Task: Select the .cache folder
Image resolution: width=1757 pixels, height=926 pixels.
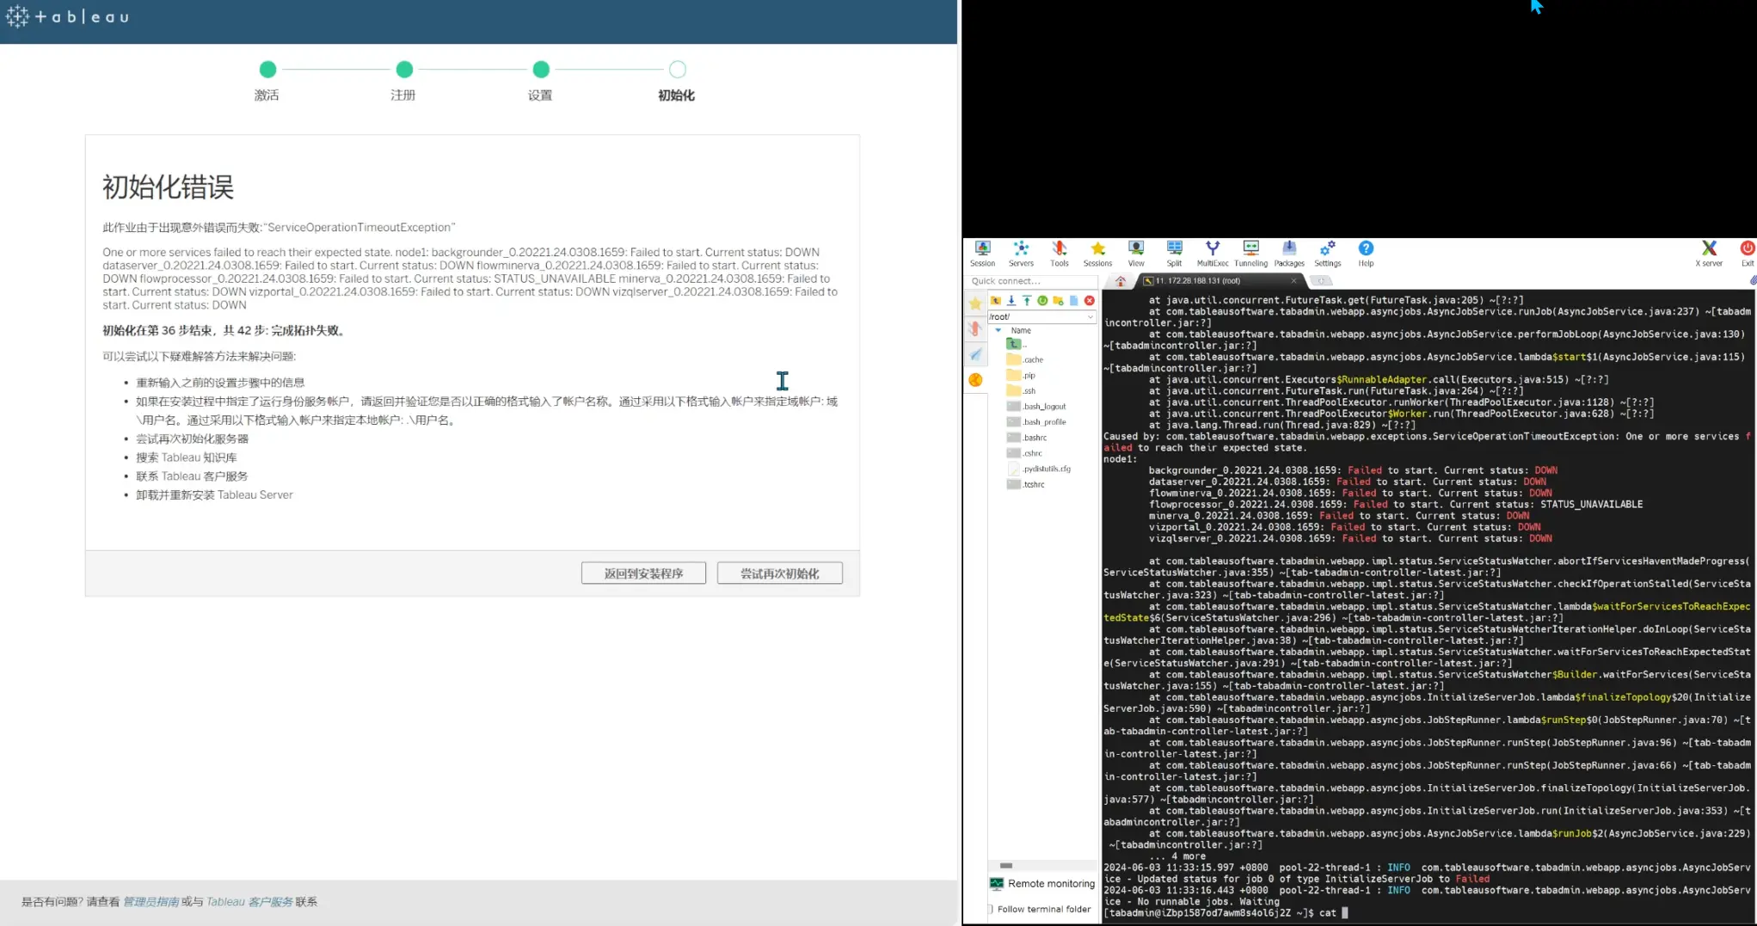Action: coord(1025,359)
